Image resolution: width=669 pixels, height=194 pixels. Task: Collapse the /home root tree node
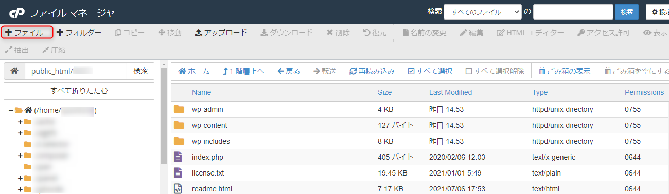pos(11,110)
